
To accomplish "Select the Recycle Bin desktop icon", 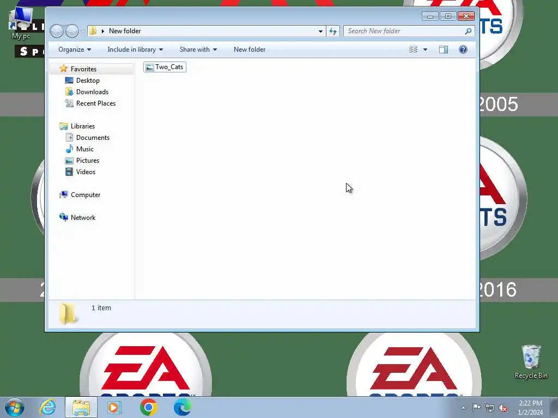I will (531, 361).
